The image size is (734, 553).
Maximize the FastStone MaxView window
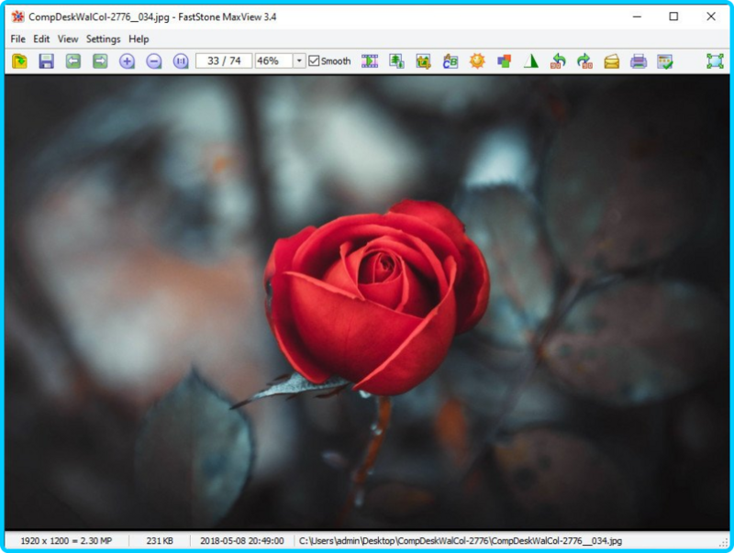[x=673, y=17]
